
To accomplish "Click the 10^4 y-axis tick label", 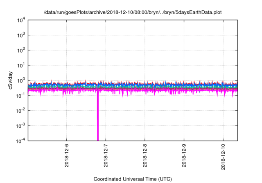I will click(x=21, y=20).
